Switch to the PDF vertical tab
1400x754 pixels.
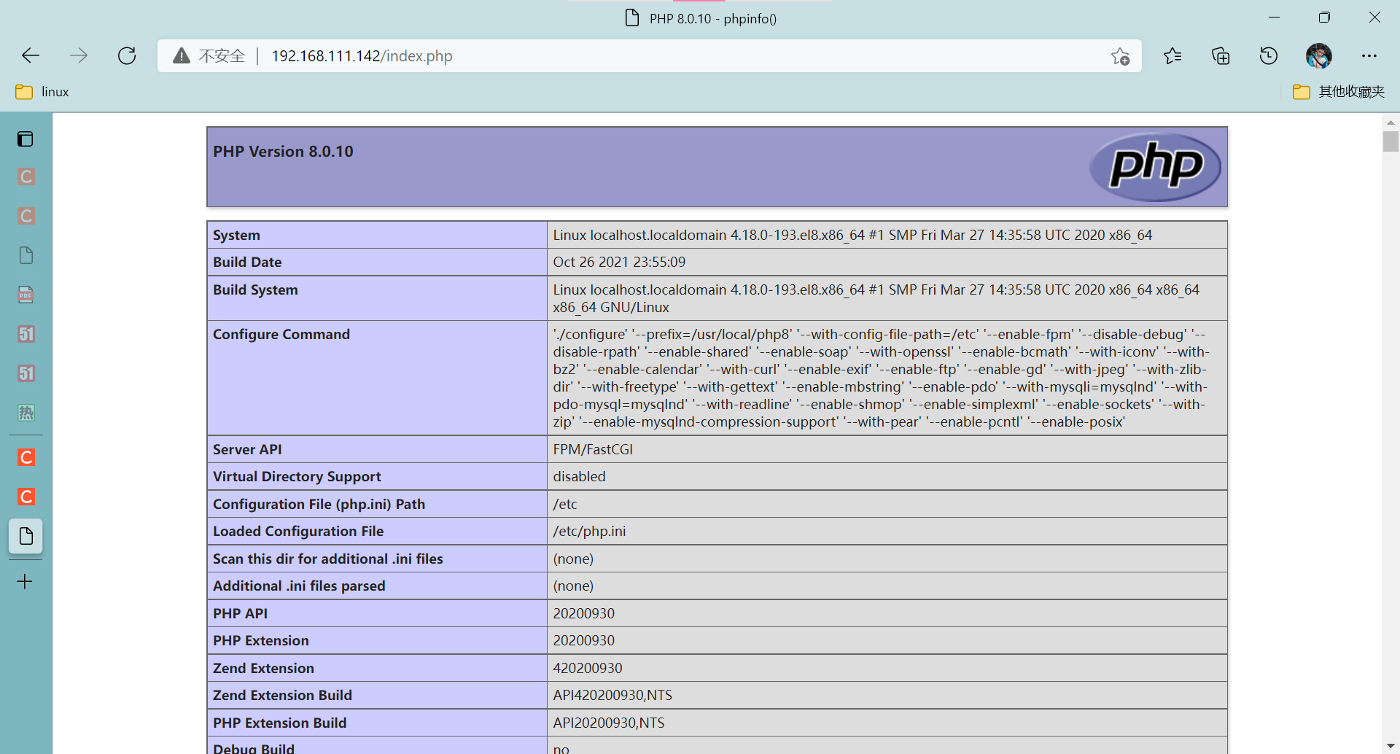click(x=26, y=295)
